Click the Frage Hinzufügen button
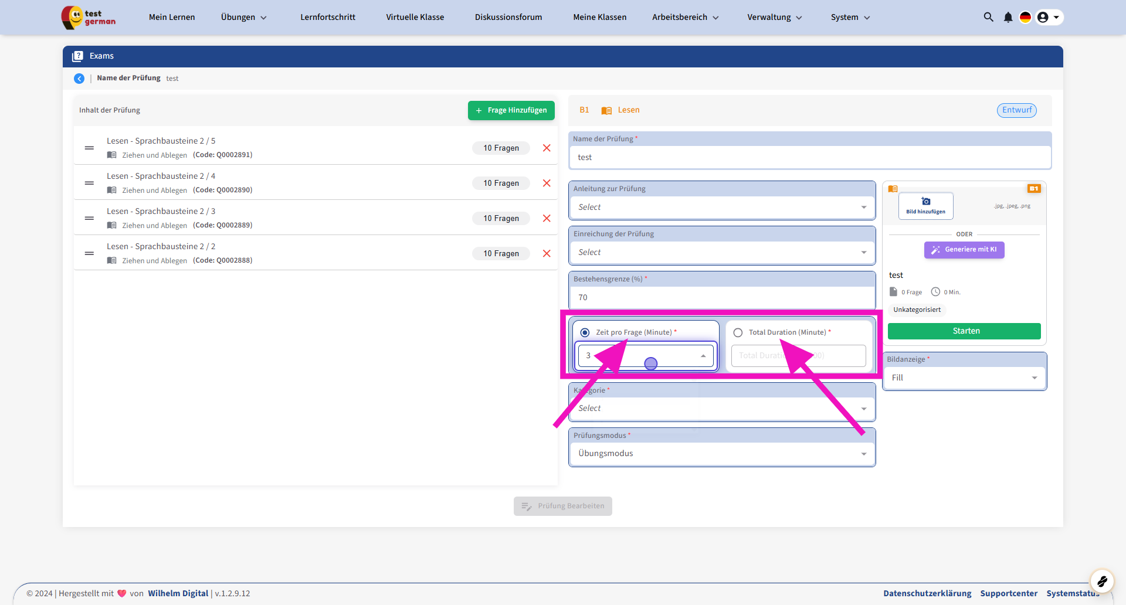Screen dimensions: 1126x605 coord(511,110)
